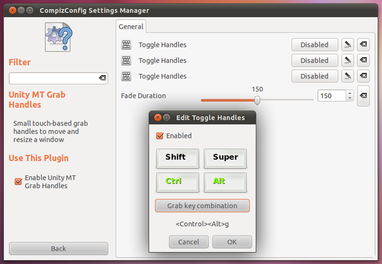The image size is (382, 264).
Task: Reset first Toggle Handles with the clear icon
Action: coord(363,45)
